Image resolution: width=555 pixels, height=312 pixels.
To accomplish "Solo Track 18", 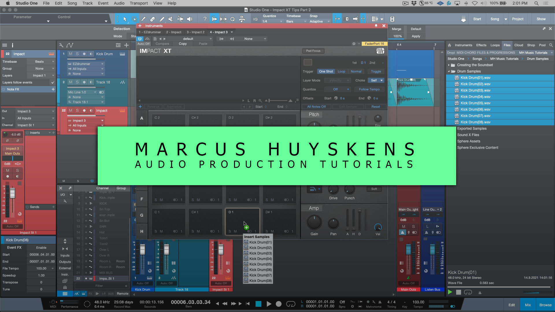I will tap(77, 82).
